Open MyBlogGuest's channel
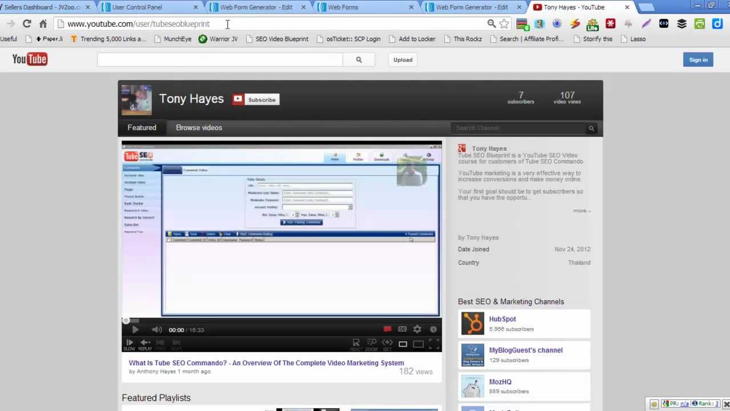This screenshot has width=730, height=411. (525, 350)
